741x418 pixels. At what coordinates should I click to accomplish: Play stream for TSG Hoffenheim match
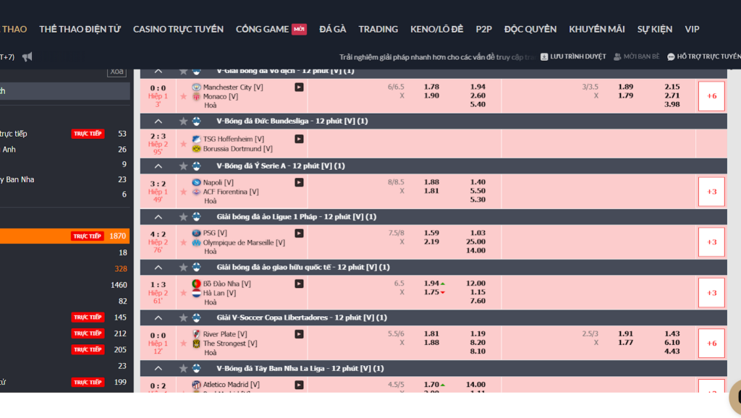[299, 139]
